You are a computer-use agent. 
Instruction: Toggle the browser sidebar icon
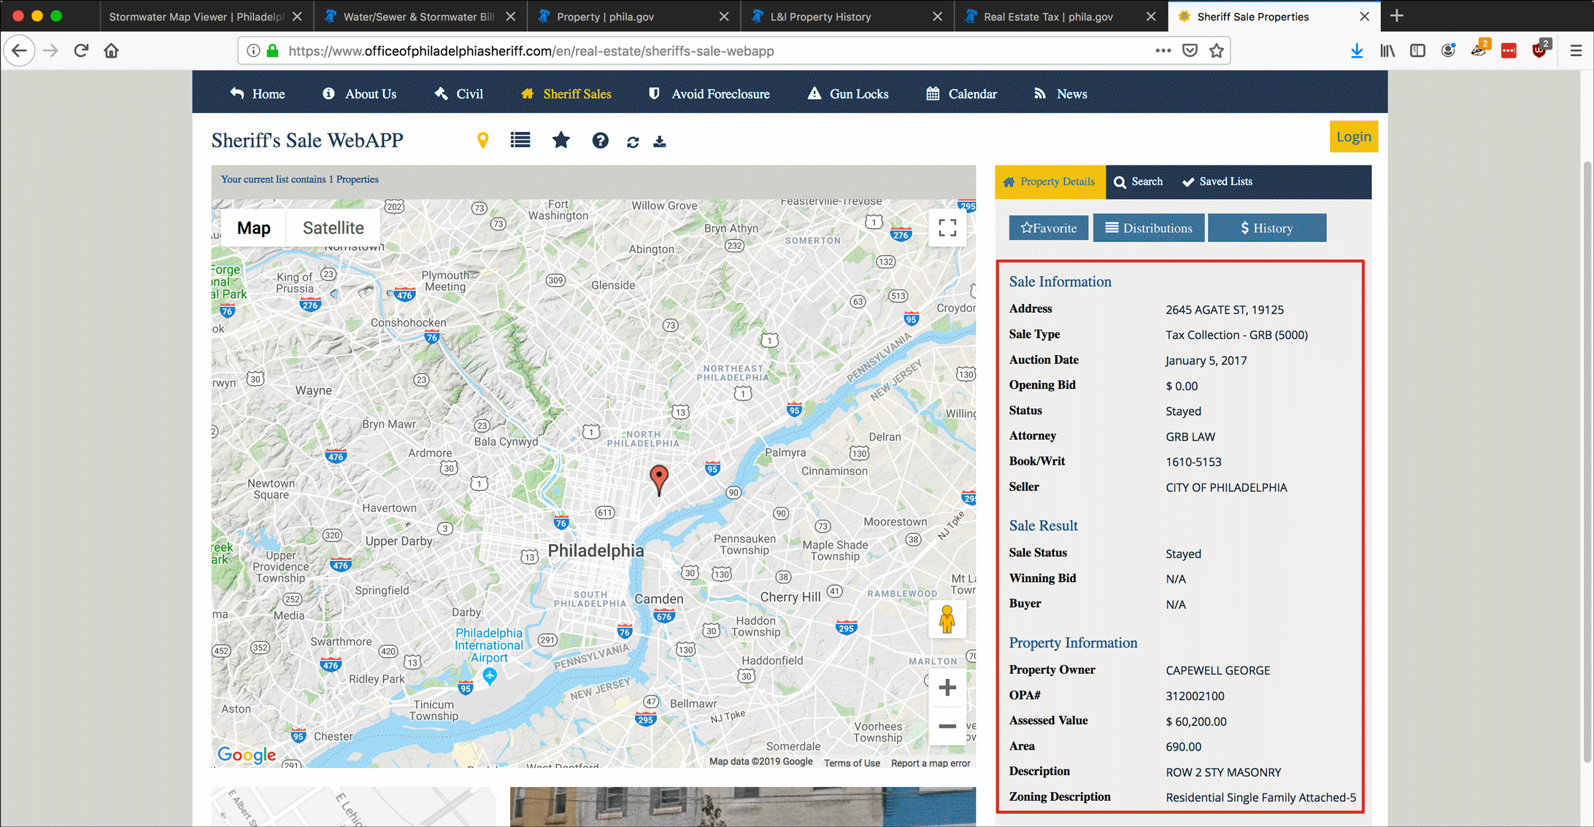point(1417,51)
